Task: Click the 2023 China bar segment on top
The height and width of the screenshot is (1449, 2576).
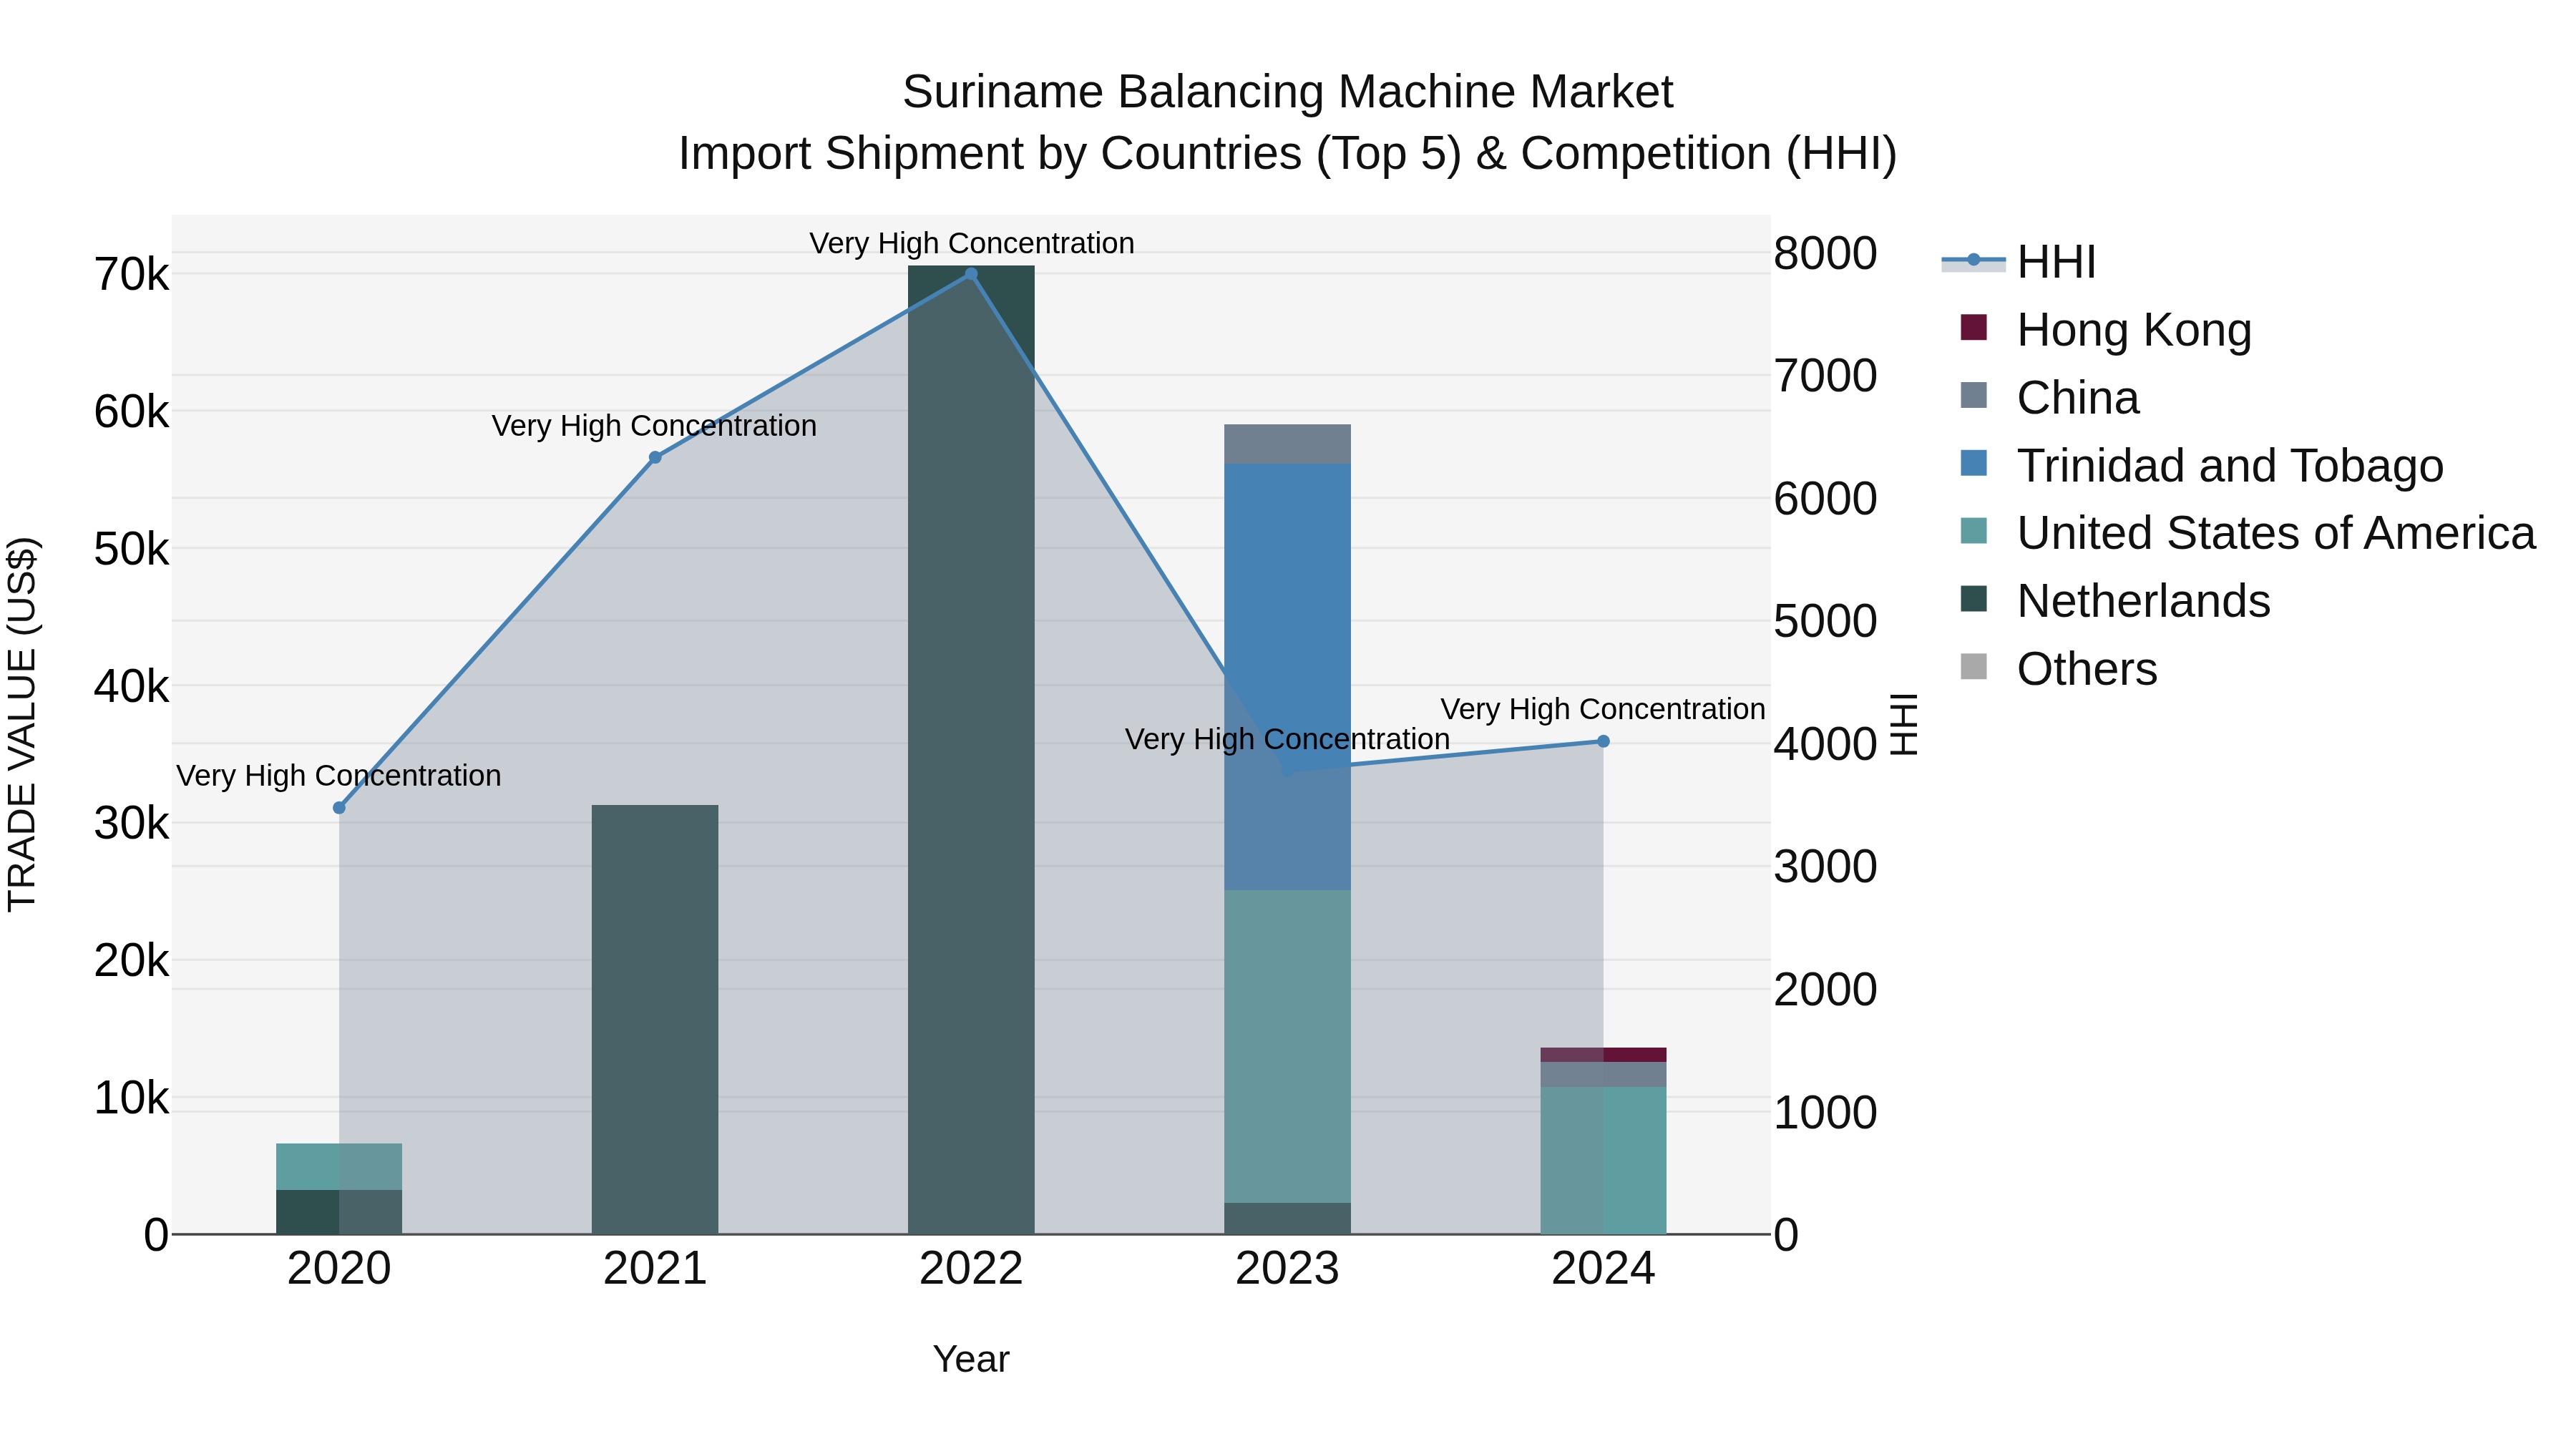Action: point(1287,444)
